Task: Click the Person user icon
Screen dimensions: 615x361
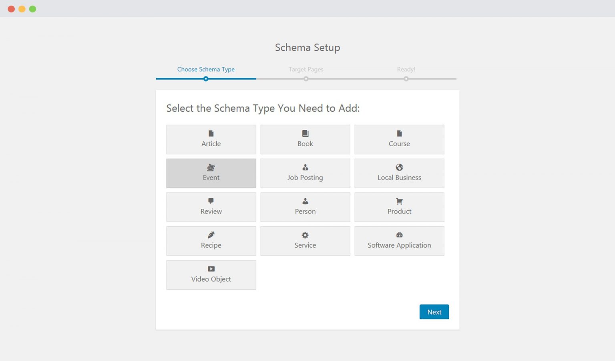Action: [305, 201]
